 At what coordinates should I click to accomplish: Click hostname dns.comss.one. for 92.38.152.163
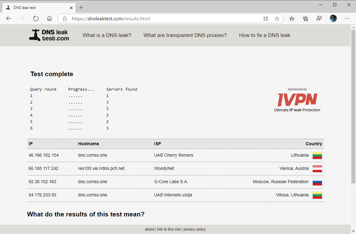click(x=93, y=182)
